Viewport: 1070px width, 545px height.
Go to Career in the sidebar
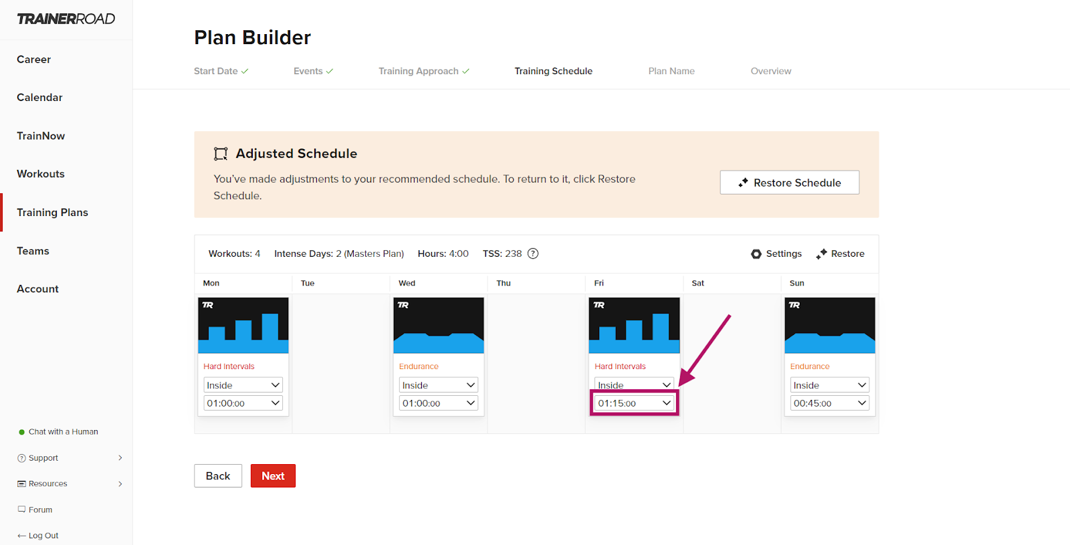34,60
